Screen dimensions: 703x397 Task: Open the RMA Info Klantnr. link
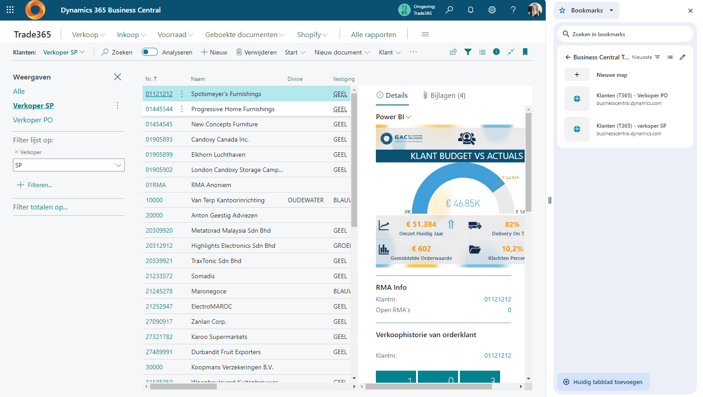pos(498,299)
